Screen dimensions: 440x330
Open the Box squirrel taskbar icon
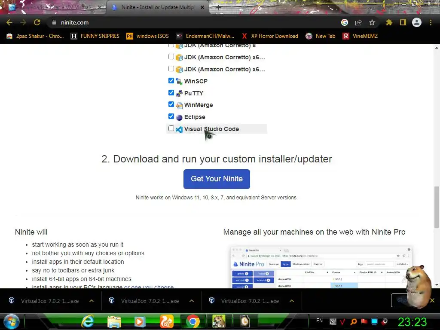(219, 321)
